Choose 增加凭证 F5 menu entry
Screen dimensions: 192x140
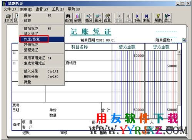pos(42,29)
